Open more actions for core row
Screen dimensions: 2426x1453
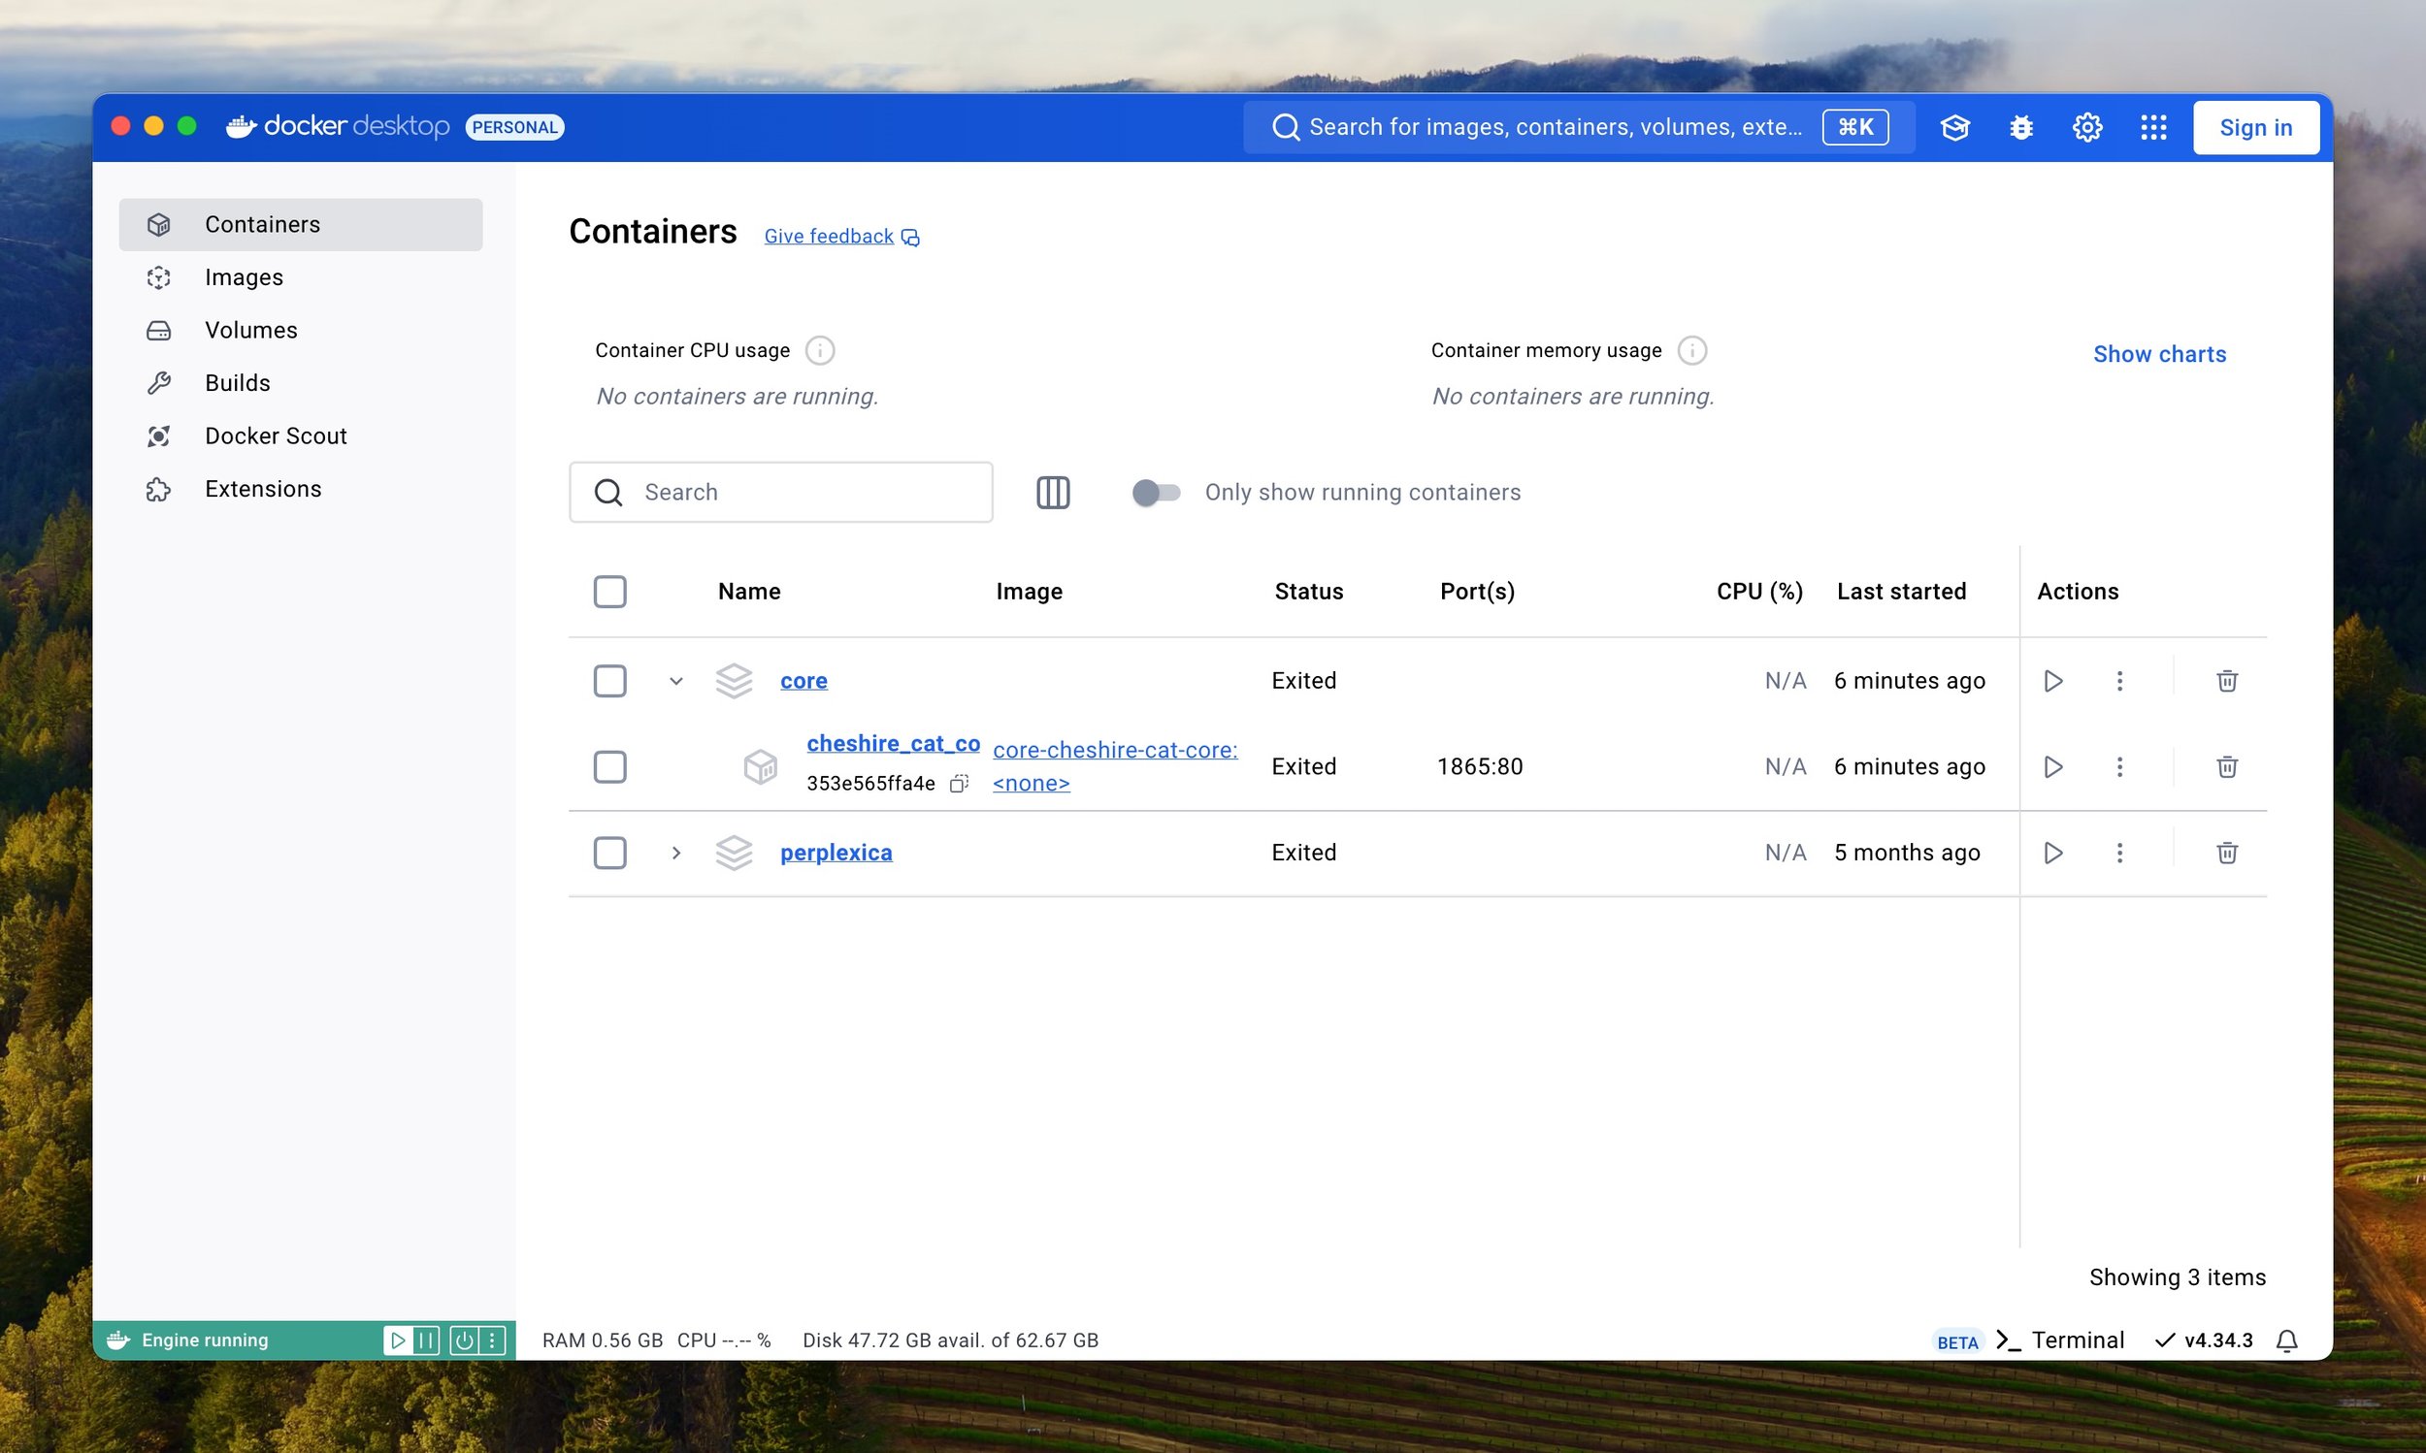pos(2119,681)
